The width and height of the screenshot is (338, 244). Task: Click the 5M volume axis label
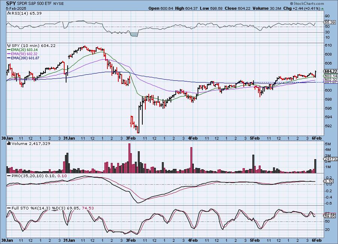(328, 144)
